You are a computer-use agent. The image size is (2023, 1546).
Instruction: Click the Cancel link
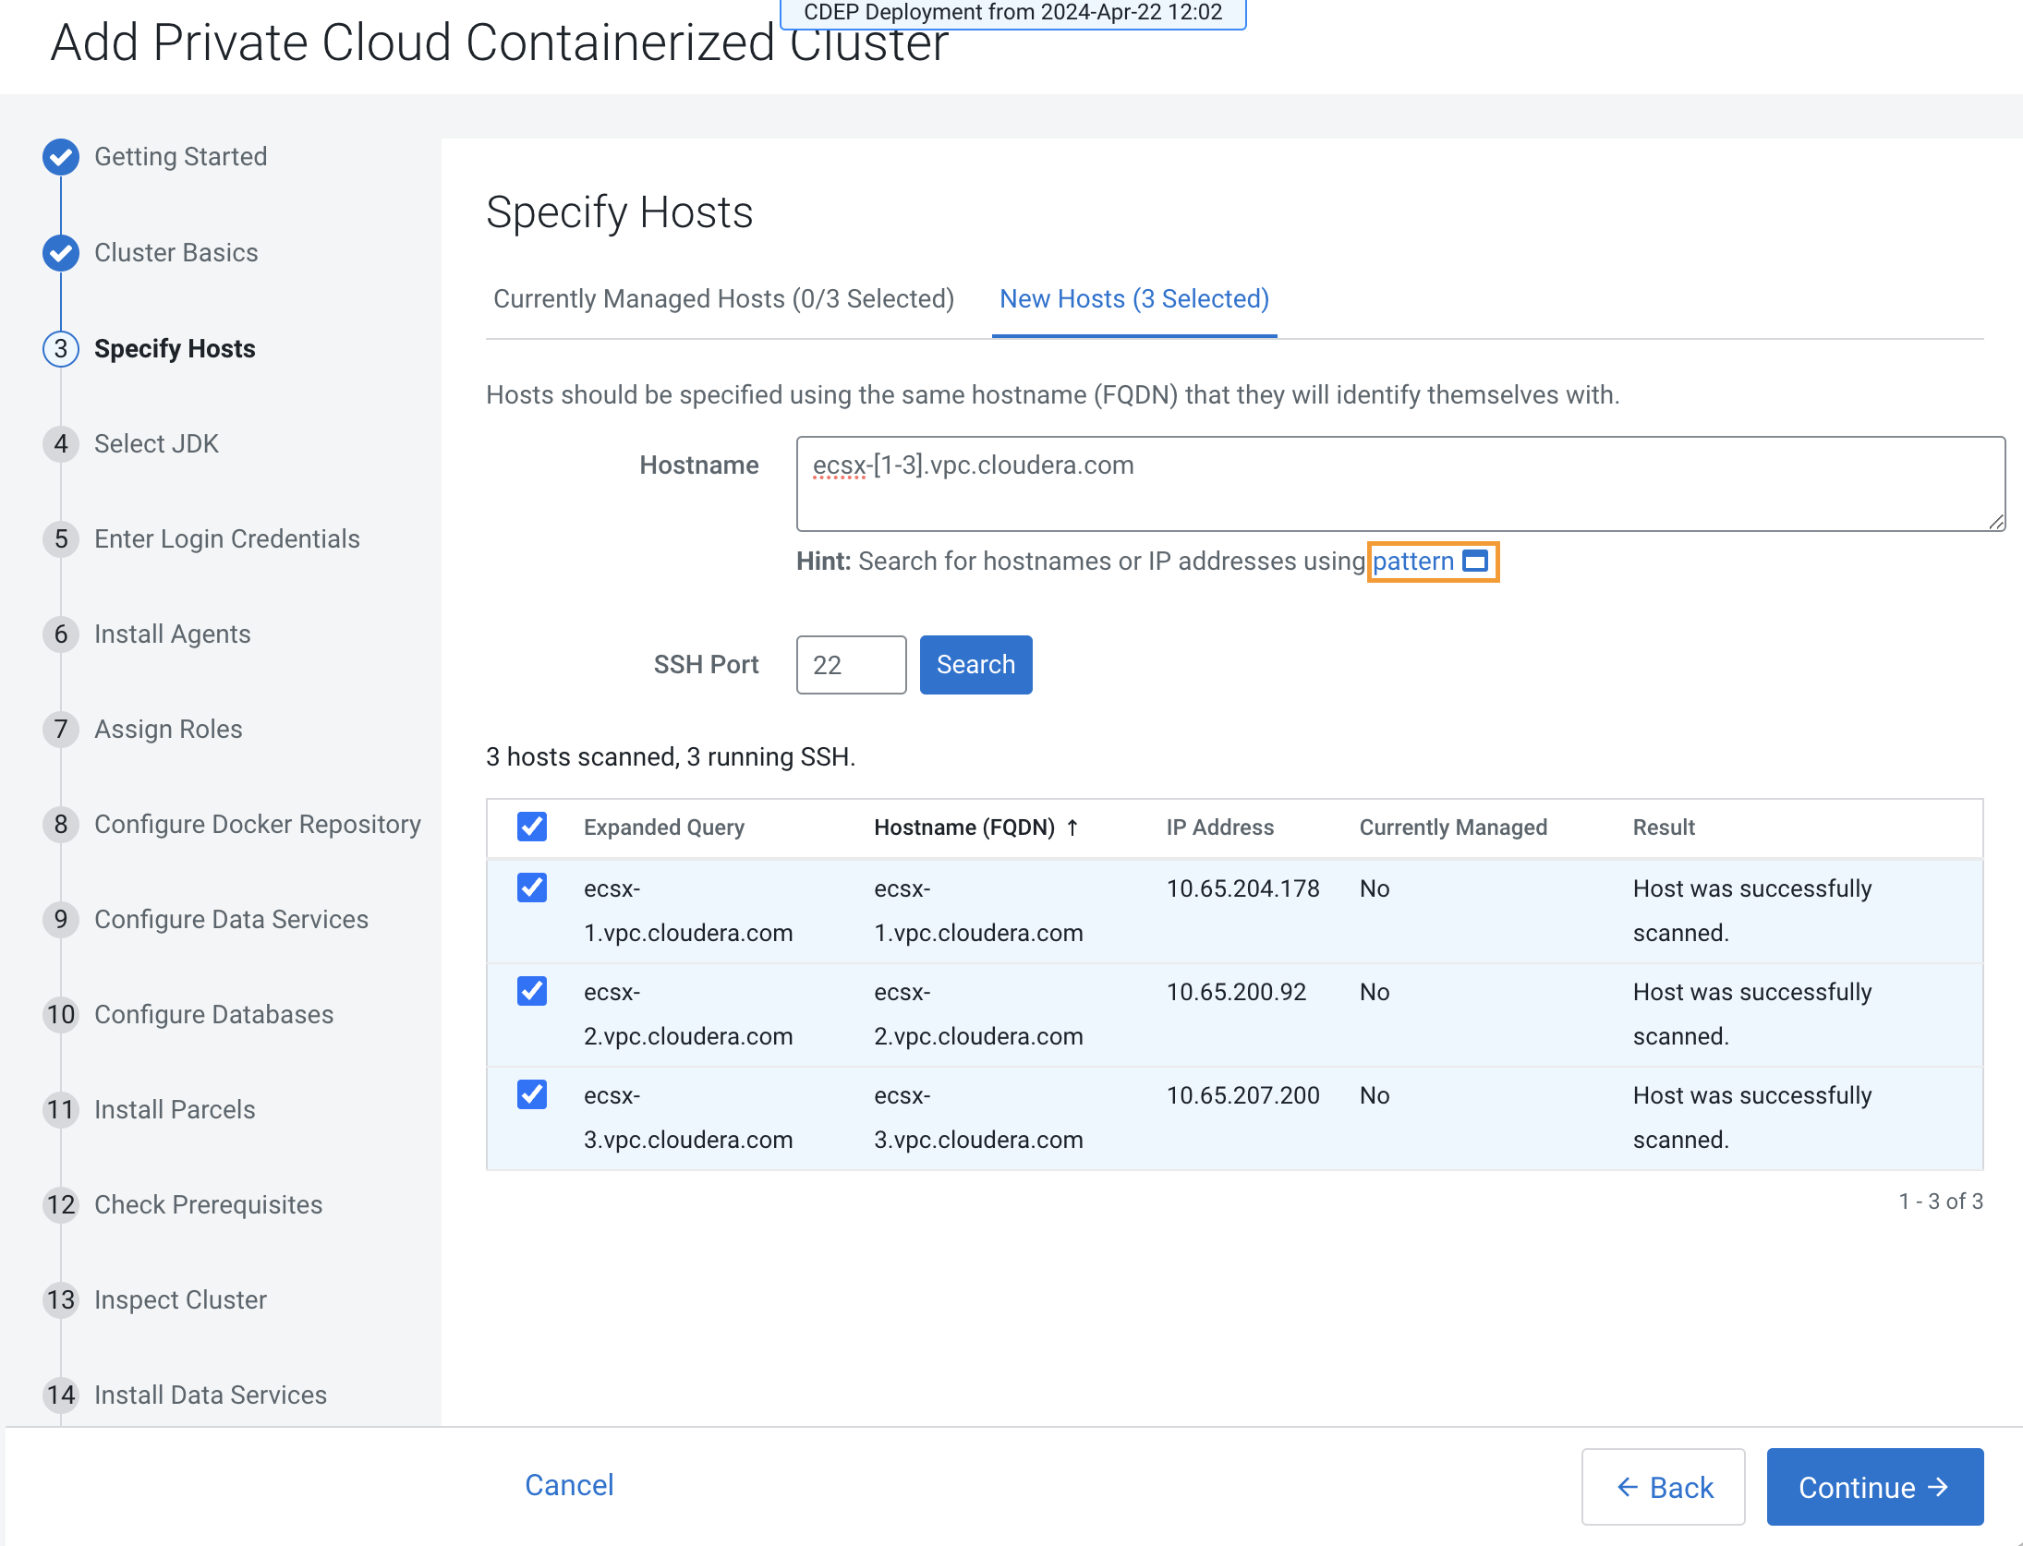[x=569, y=1485]
